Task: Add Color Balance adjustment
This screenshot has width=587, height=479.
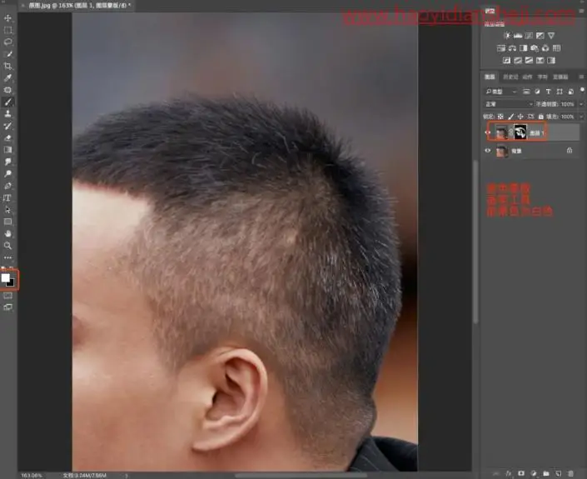Action: (512, 48)
